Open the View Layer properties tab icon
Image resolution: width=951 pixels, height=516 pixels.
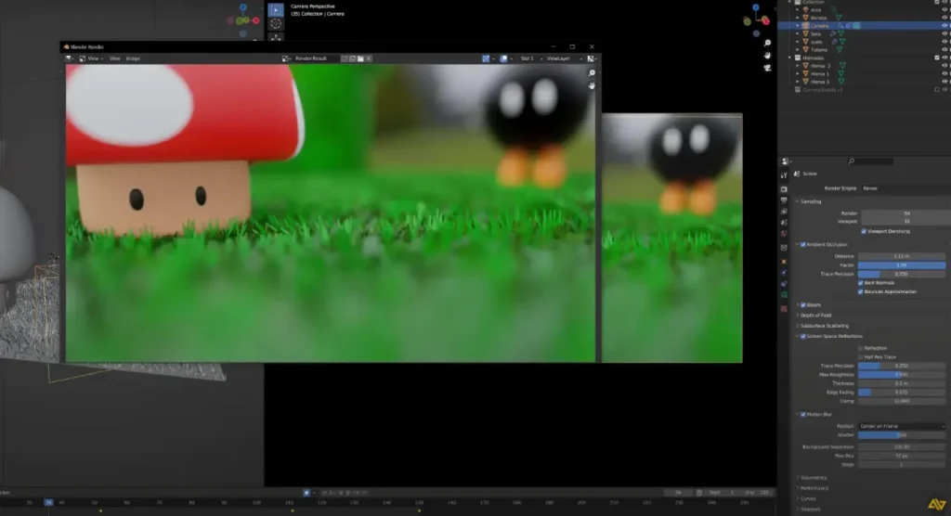pyautogui.click(x=784, y=212)
